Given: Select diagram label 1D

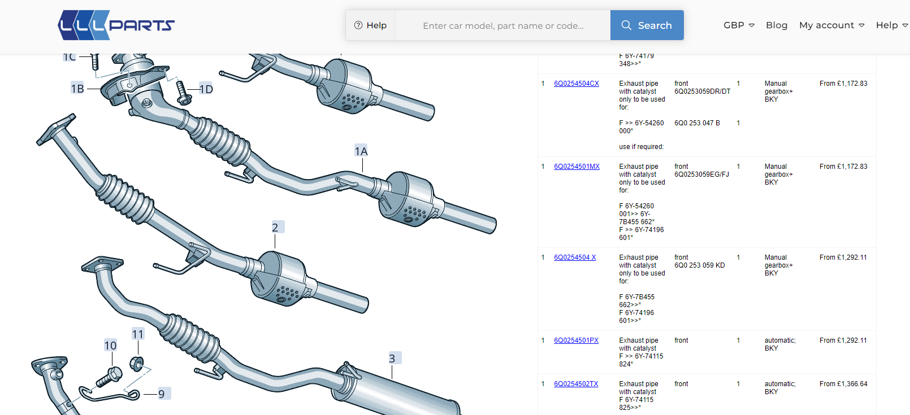Looking at the screenshot, I should point(206,89).
